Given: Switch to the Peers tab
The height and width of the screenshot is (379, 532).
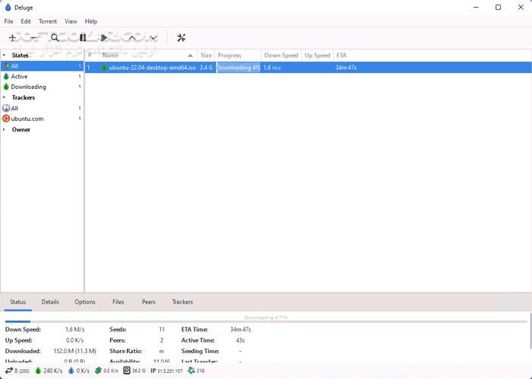Looking at the screenshot, I should click(x=148, y=302).
